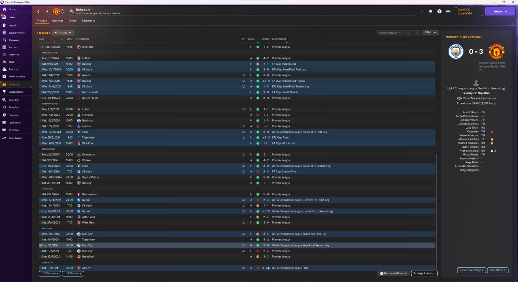Switch to the Fixtures tab
Image resolution: width=518 pixels, height=282 pixels.
pyautogui.click(x=42, y=21)
